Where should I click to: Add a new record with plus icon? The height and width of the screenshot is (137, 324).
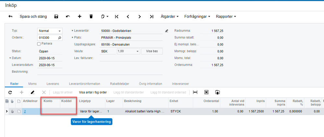point(80,16)
